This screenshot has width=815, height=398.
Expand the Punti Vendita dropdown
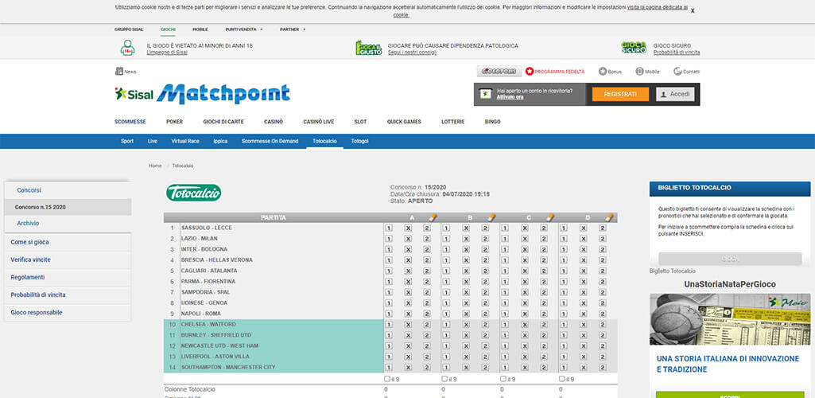(244, 29)
